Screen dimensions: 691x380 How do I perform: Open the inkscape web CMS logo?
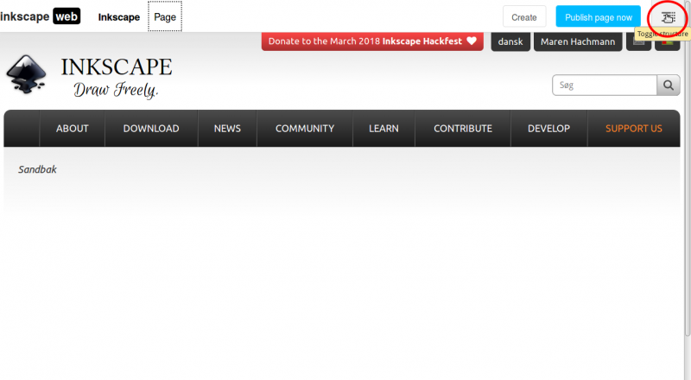40,16
